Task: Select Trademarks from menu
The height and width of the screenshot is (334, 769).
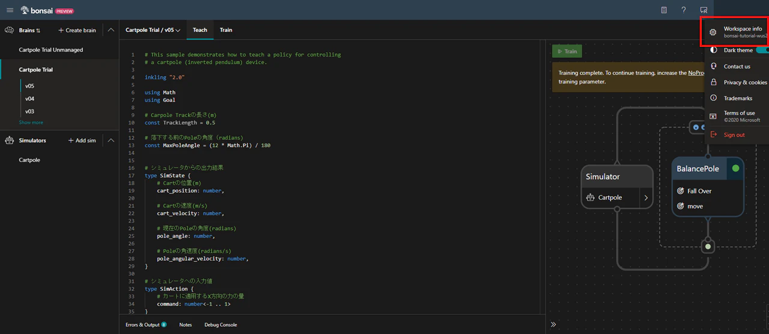Action: [x=737, y=98]
